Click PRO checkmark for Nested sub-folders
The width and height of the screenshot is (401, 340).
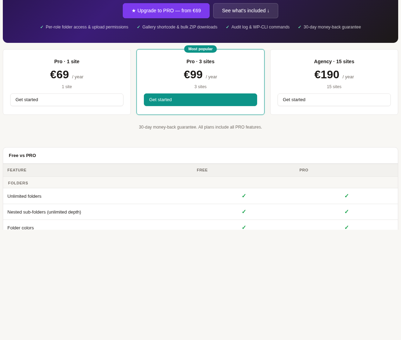pyautogui.click(x=346, y=212)
